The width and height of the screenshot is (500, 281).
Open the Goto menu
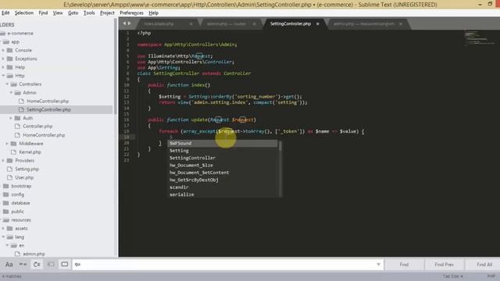tap(73, 13)
